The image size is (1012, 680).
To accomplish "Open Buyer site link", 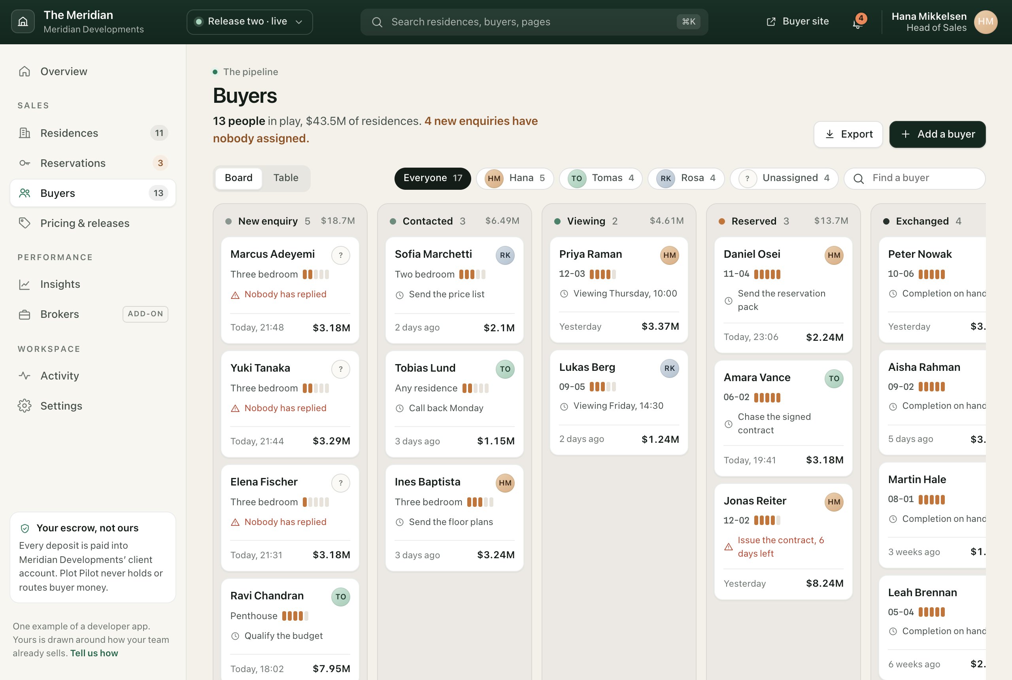I will point(797,22).
